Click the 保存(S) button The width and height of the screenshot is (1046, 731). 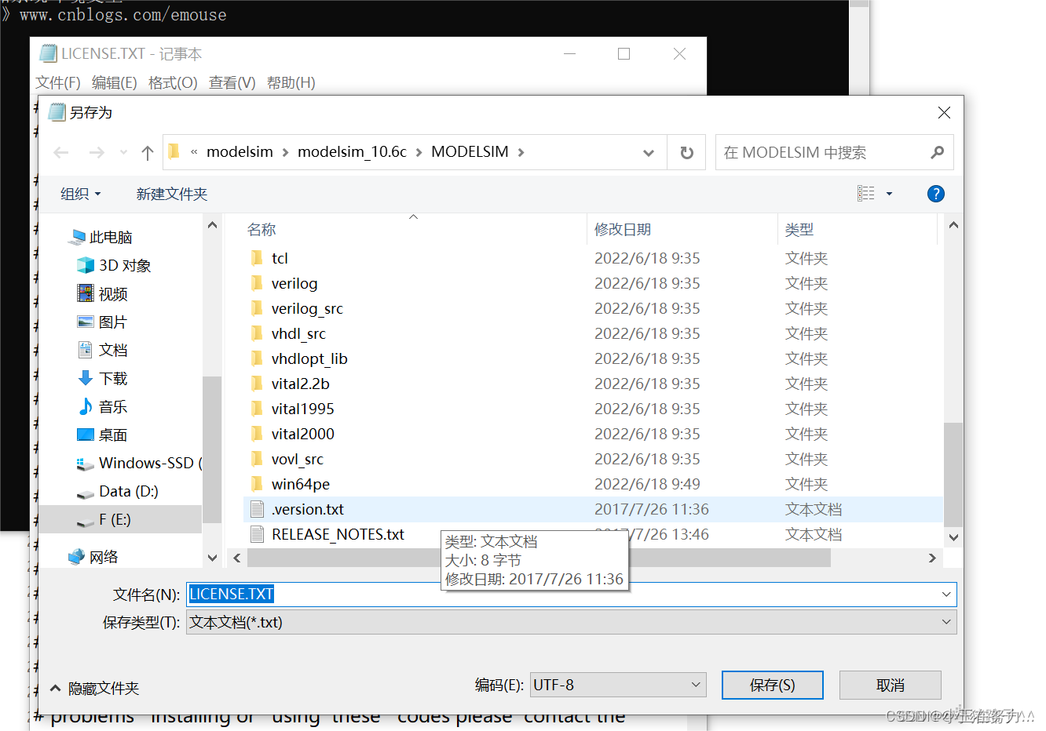tap(772, 685)
